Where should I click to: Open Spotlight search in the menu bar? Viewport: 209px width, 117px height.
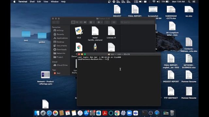click(x=189, y=2)
